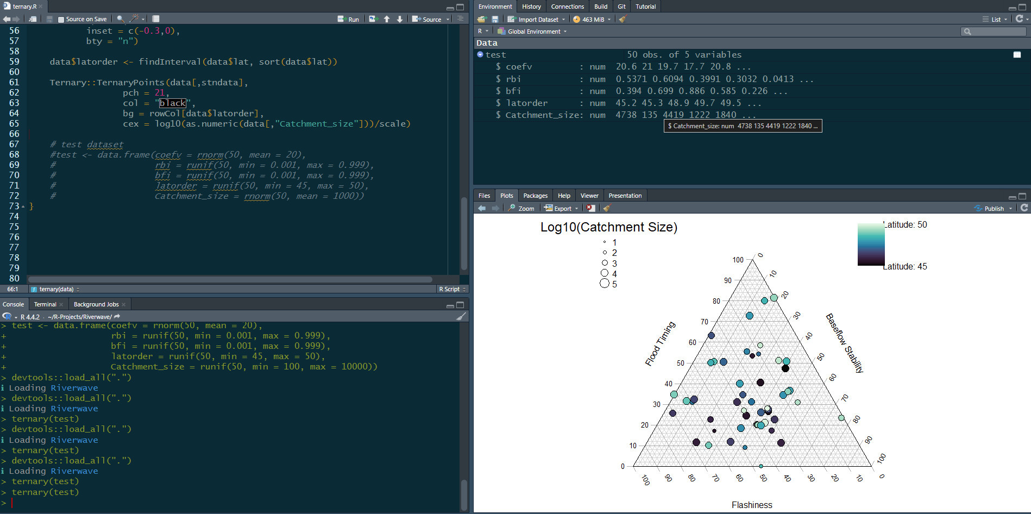1031x514 pixels.
Task: Show document outline icon
Action: click(x=460, y=19)
